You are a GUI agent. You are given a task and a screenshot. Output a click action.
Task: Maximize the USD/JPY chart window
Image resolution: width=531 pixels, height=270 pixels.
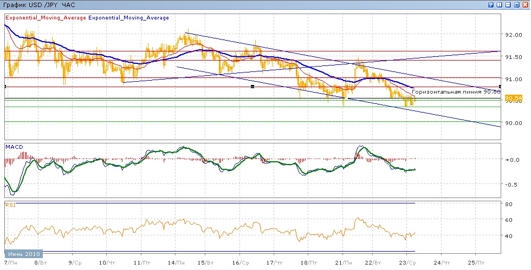[x=517, y=4]
